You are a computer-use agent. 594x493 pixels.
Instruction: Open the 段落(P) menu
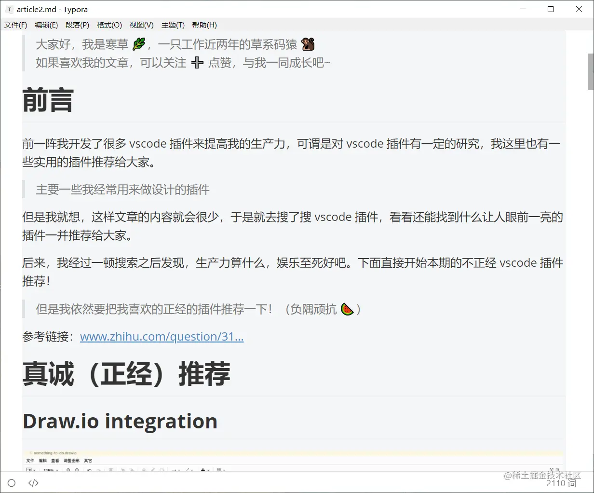(x=78, y=25)
